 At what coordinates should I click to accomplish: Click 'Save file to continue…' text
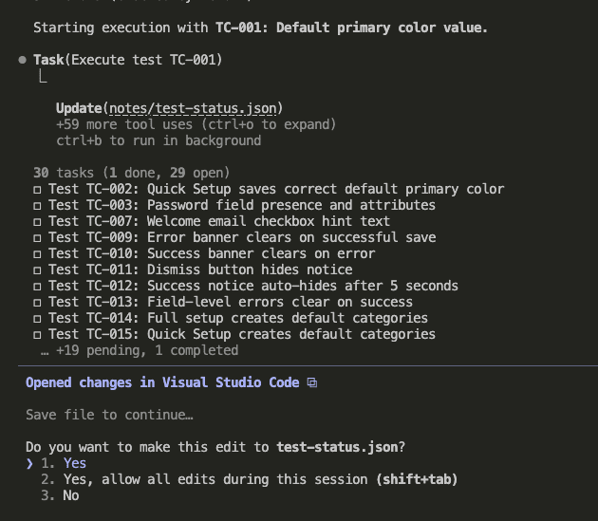[109, 415]
